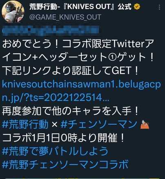Open the @GAME_KNIVES_OUT handle
165x179 pixels.
coord(65,17)
